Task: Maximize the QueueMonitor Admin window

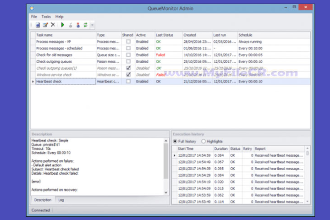Action: [294, 7]
